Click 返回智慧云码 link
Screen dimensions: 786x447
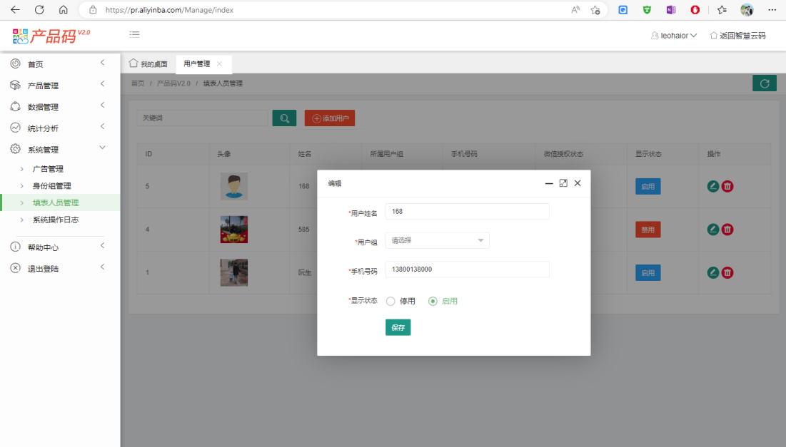(x=737, y=36)
